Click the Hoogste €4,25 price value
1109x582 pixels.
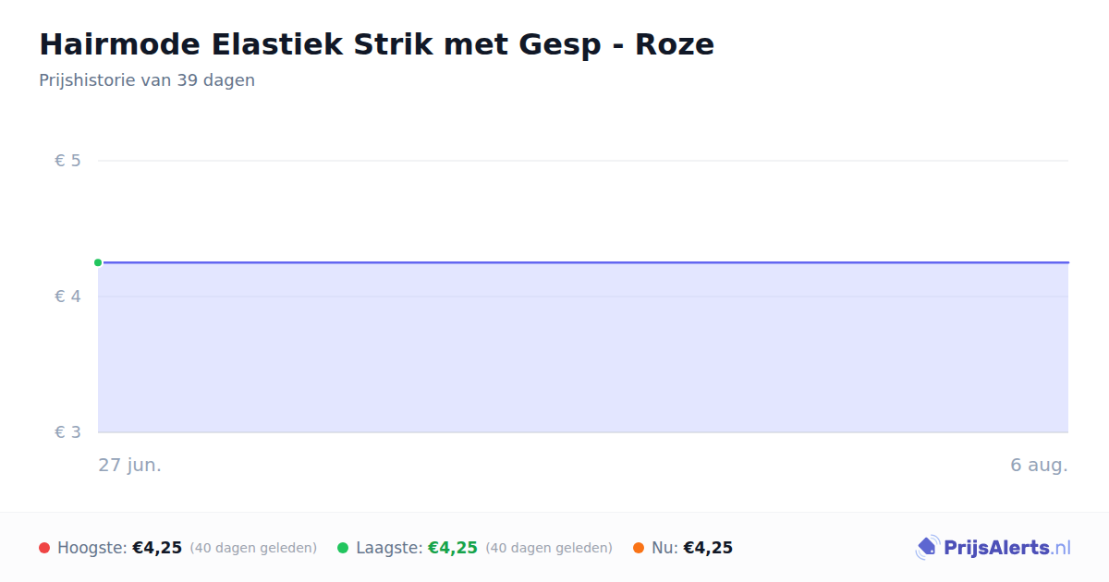(157, 548)
